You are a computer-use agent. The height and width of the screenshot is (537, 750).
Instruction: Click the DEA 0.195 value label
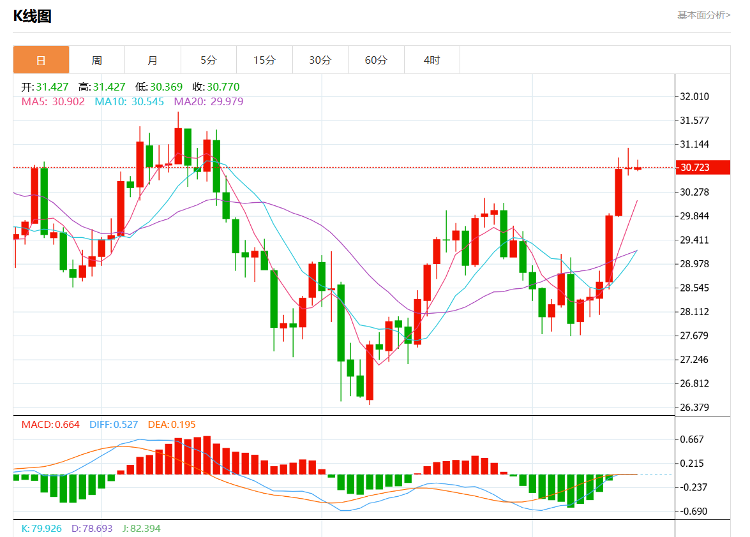pyautogui.click(x=172, y=425)
